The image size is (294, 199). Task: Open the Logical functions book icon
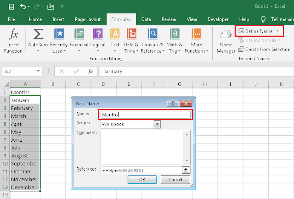coord(98,34)
